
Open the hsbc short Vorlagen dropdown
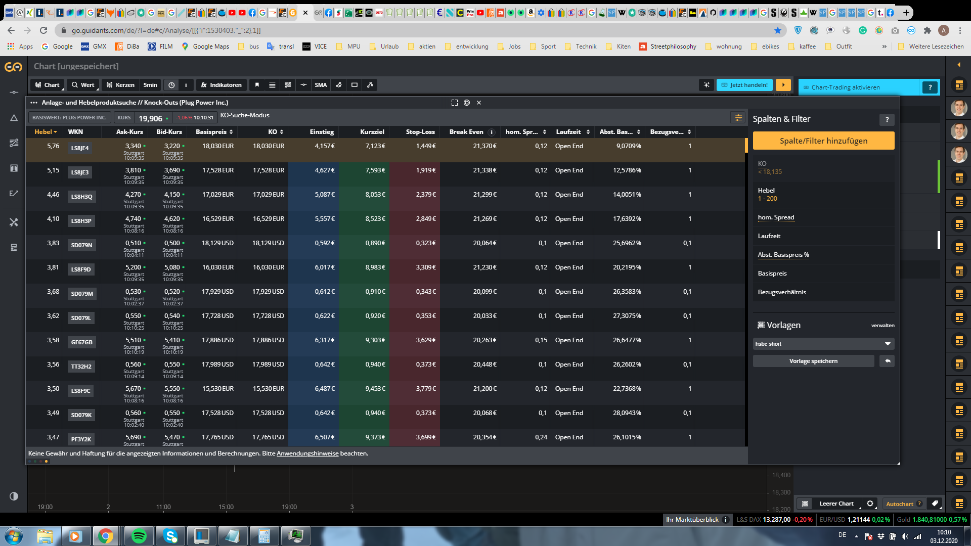tap(823, 344)
